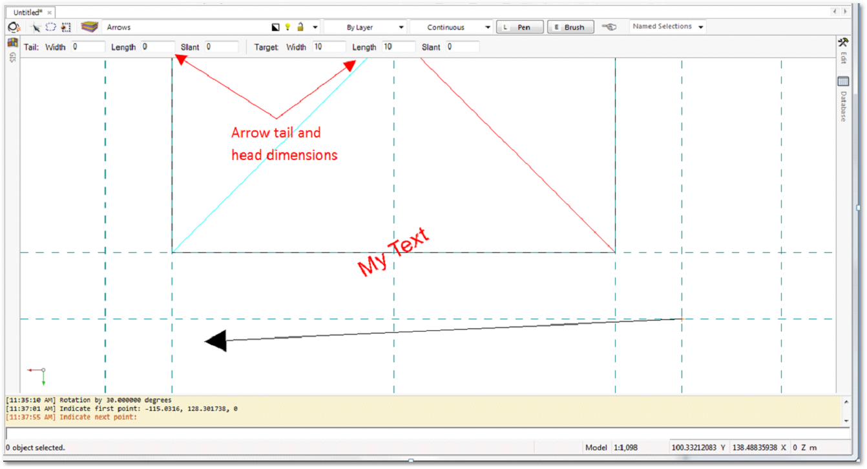Click the black-white layer color icon
The height and width of the screenshot is (469, 867).
pos(276,28)
